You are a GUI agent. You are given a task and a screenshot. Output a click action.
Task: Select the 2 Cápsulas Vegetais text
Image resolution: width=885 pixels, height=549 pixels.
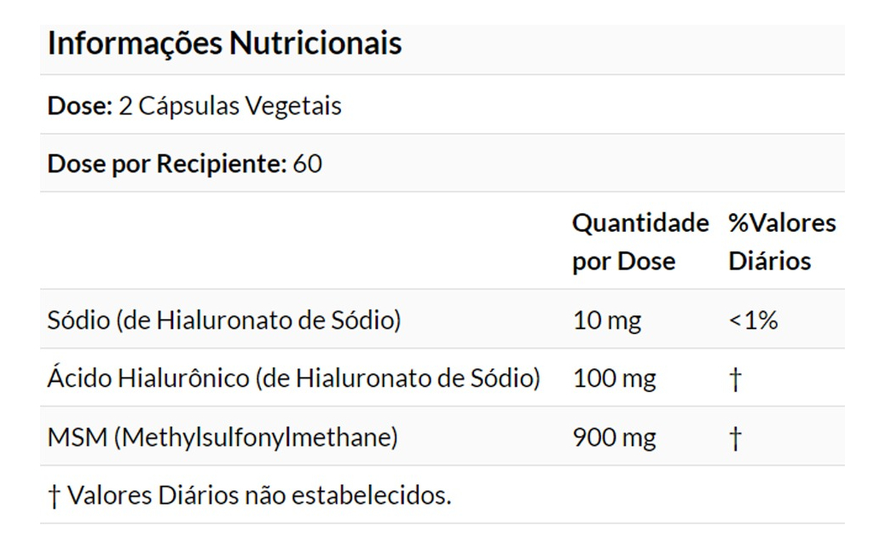[230, 106]
